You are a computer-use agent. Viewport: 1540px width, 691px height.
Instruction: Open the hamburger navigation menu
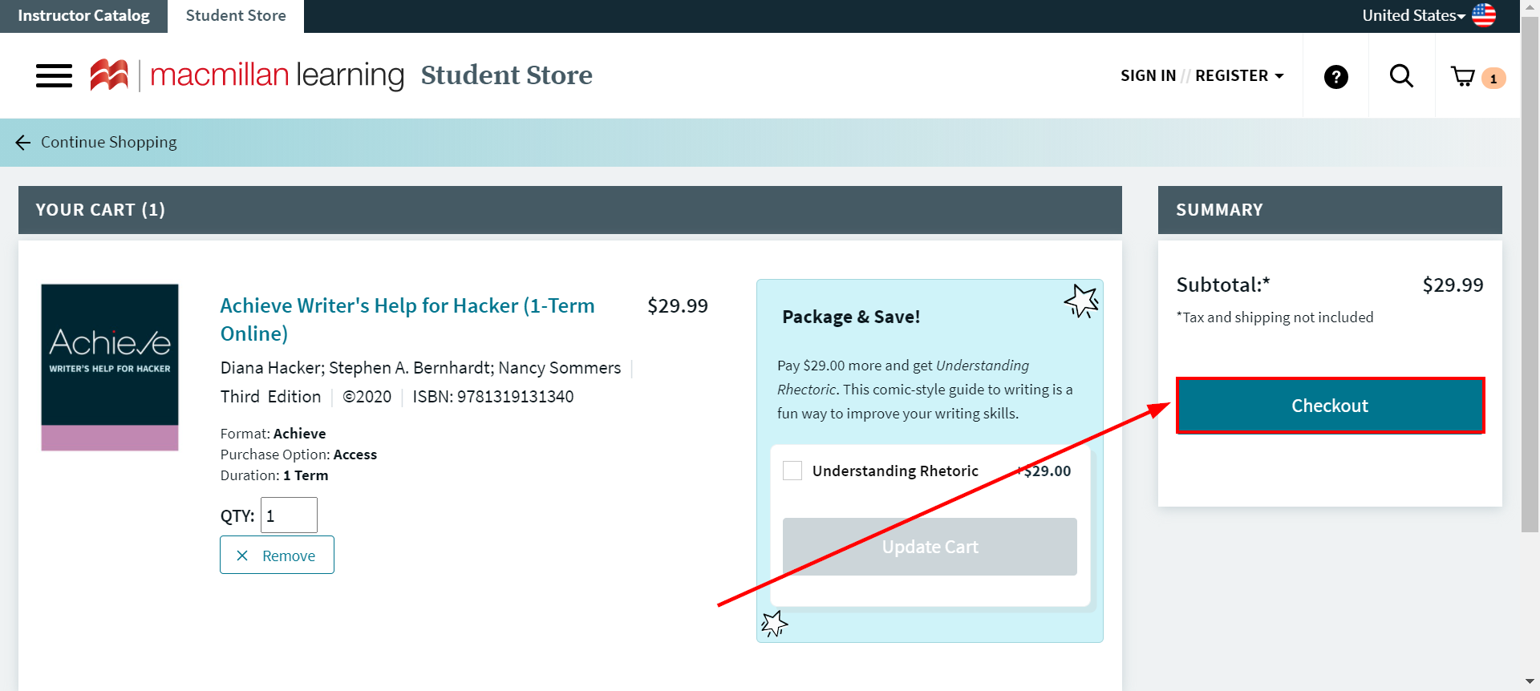pyautogui.click(x=53, y=75)
